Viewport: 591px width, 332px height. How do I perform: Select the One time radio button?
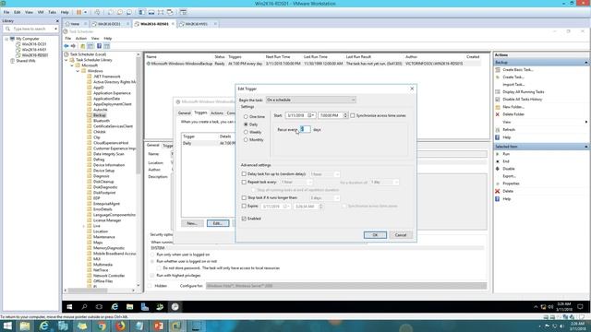coord(246,117)
